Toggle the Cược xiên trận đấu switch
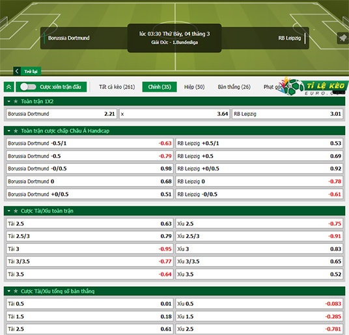349x335 pixels. click(28, 87)
